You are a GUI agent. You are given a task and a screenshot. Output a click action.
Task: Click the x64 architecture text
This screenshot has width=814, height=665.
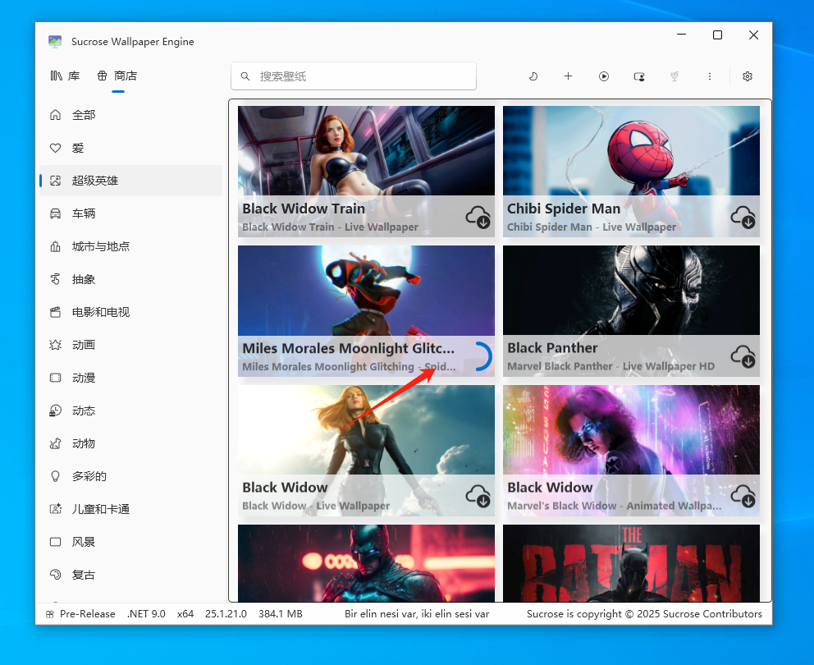pos(185,613)
